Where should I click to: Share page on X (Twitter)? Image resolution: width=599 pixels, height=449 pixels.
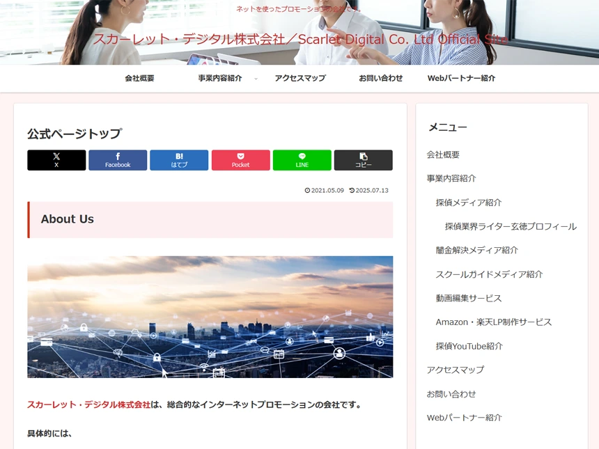pyautogui.click(x=56, y=160)
